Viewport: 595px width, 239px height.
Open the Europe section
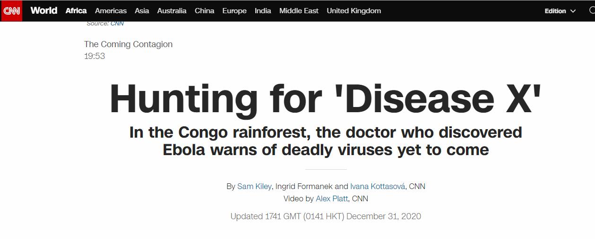click(234, 10)
